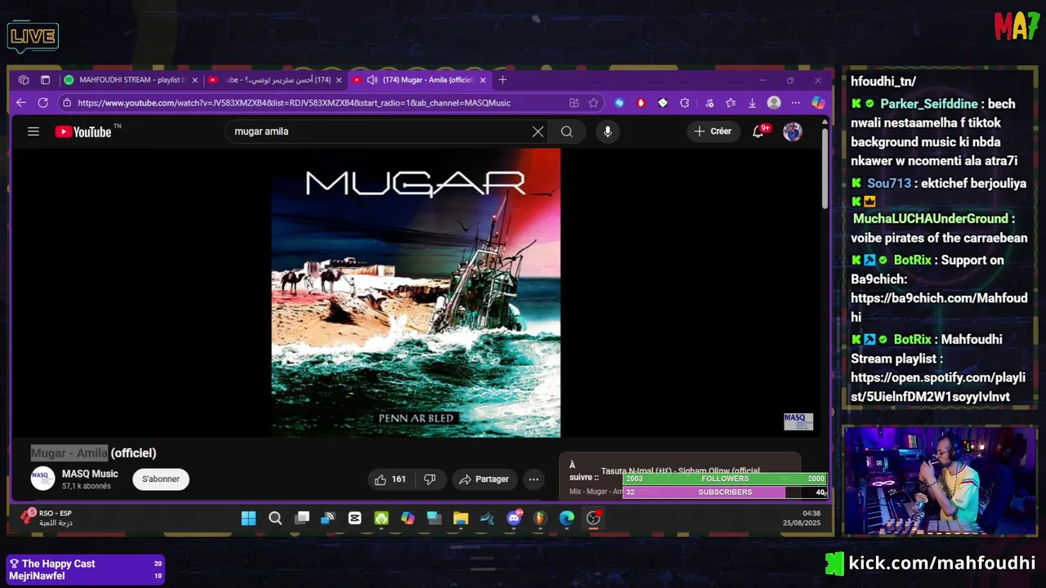Click the Mugar album art video player
The height and width of the screenshot is (588, 1046).
[x=416, y=292]
